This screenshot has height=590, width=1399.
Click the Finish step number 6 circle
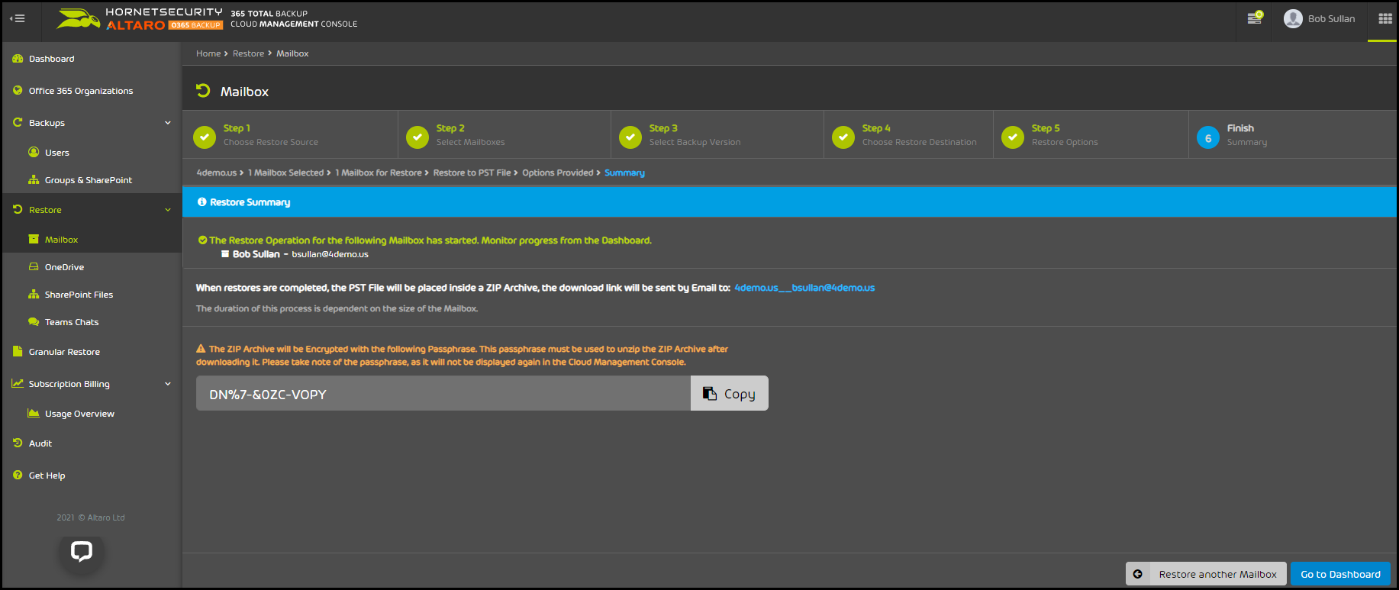point(1208,137)
